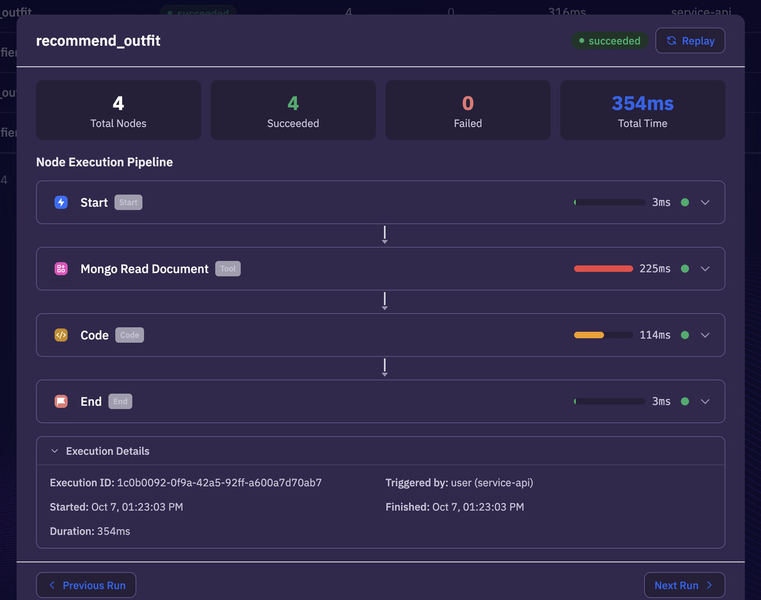Screen dimensions: 761x600
Task: Click the Start type tag
Action: coord(128,203)
